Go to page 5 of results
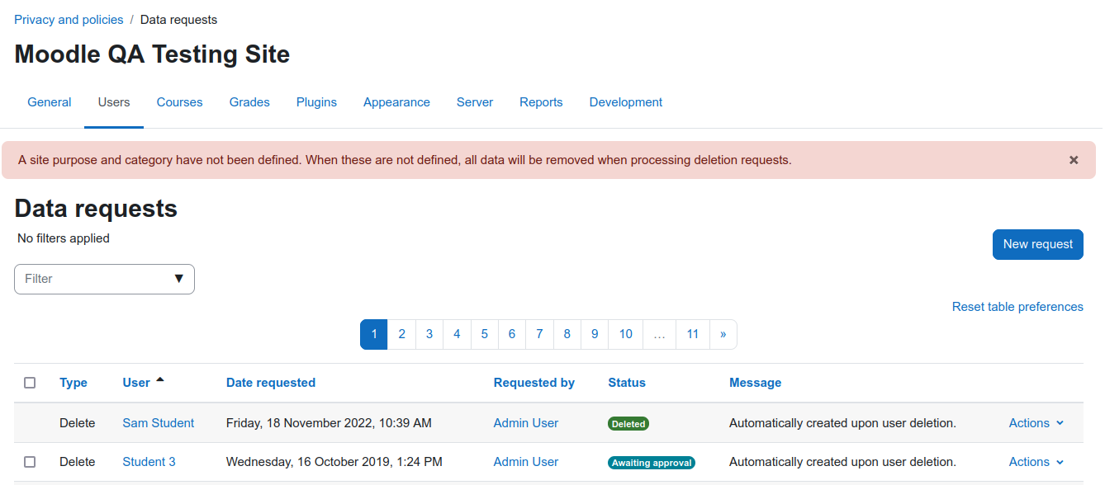The height and width of the screenshot is (485, 1105). click(x=485, y=334)
